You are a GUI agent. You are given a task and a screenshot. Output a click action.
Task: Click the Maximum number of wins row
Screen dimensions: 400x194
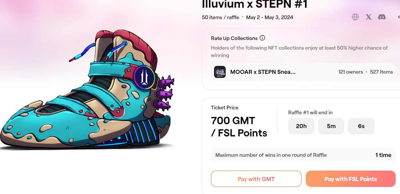tap(303, 155)
